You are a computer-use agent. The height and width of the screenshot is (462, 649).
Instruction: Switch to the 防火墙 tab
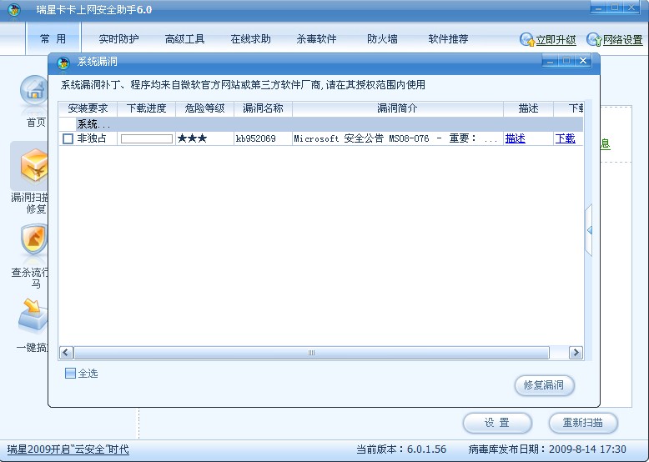(x=382, y=39)
